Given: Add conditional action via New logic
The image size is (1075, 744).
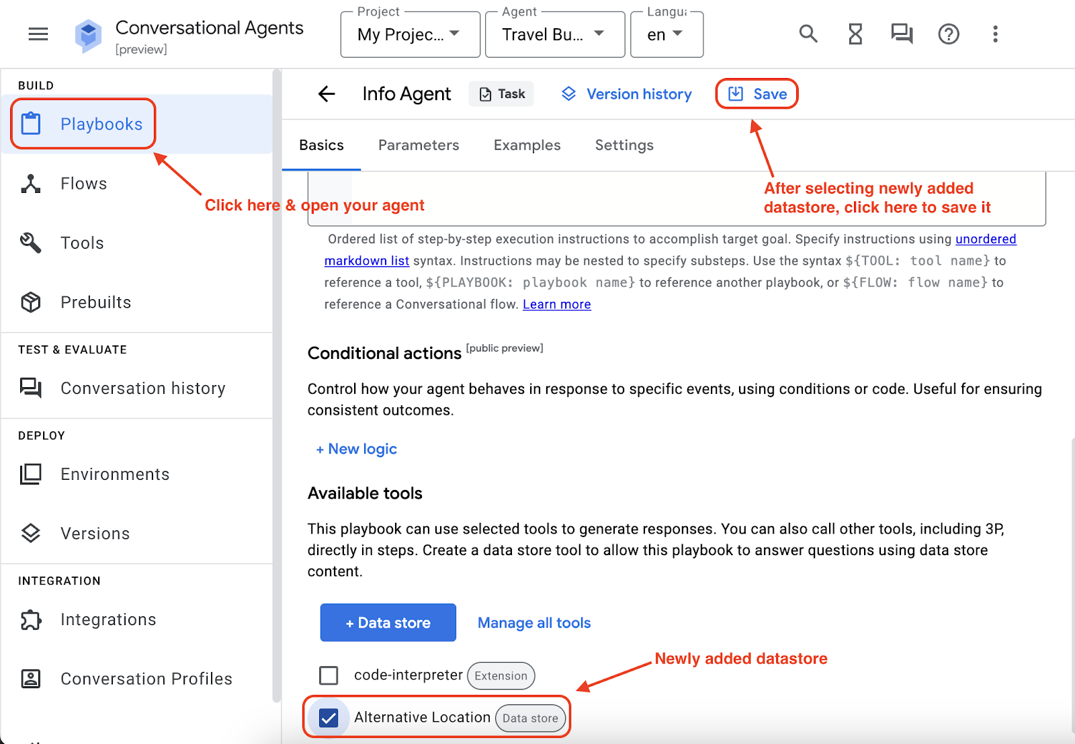Looking at the screenshot, I should 356,449.
